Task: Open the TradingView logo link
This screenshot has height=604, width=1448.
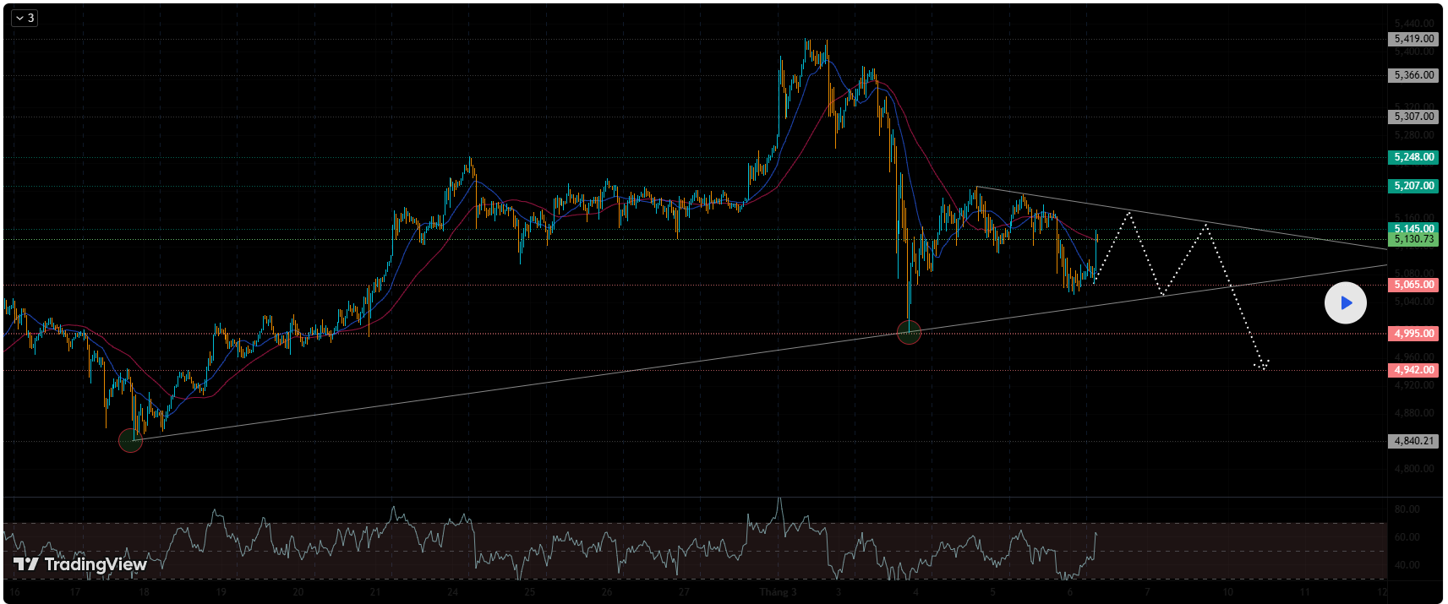Action: tap(80, 564)
